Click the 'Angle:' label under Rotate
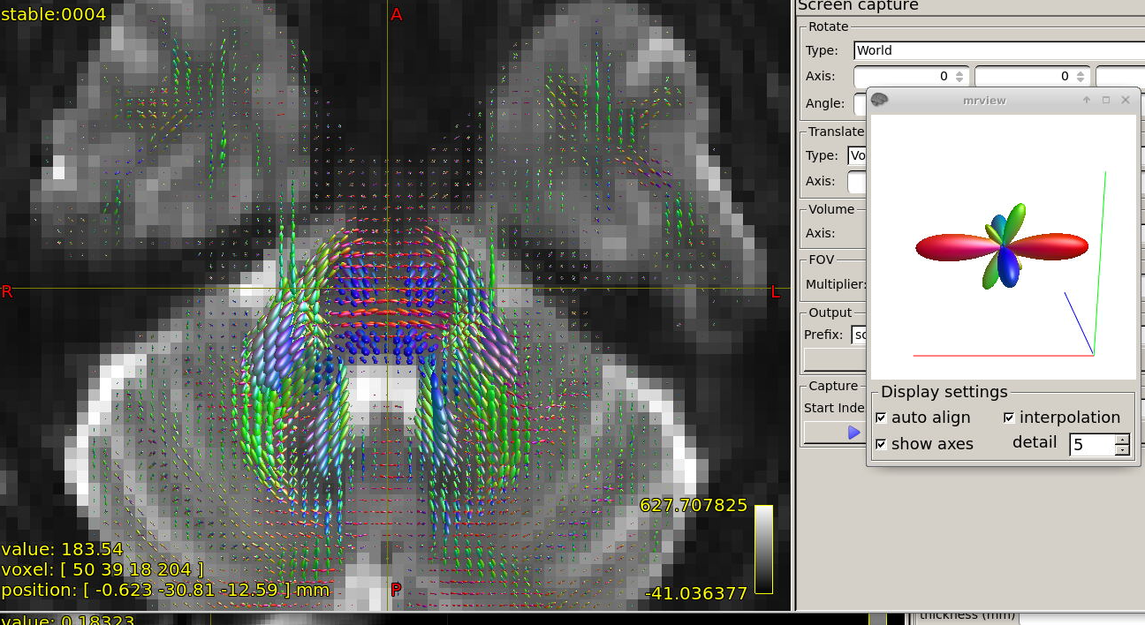This screenshot has width=1145, height=625. click(825, 103)
